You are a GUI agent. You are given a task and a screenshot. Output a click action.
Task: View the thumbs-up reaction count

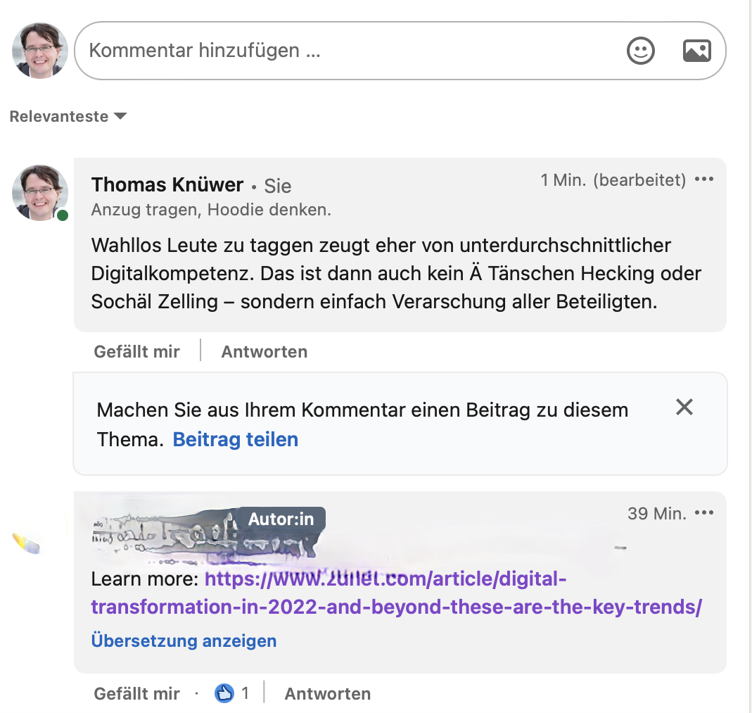tap(231, 693)
